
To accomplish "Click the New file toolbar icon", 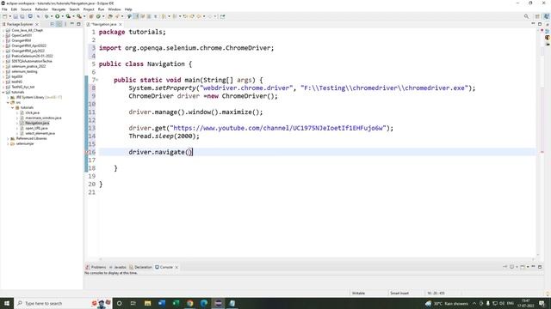I will click(x=4, y=16).
